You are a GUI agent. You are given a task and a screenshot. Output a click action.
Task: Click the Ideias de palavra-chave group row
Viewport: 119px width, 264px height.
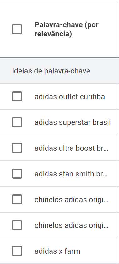coord(59,71)
